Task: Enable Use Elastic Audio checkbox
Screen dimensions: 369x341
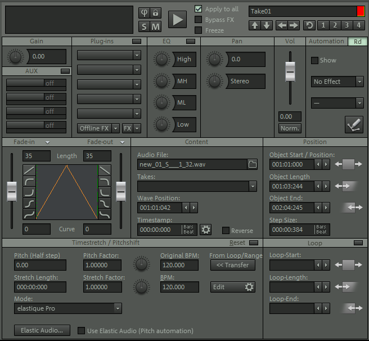Action: click(x=81, y=331)
